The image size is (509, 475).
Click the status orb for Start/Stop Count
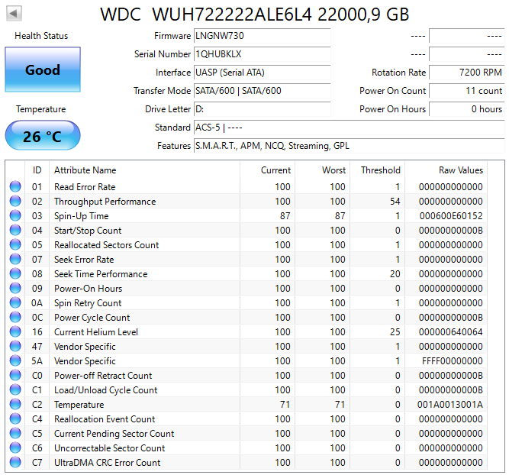pyautogui.click(x=15, y=230)
